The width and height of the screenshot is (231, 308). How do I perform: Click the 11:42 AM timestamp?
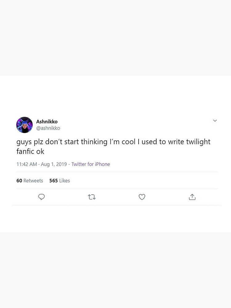coord(27,164)
